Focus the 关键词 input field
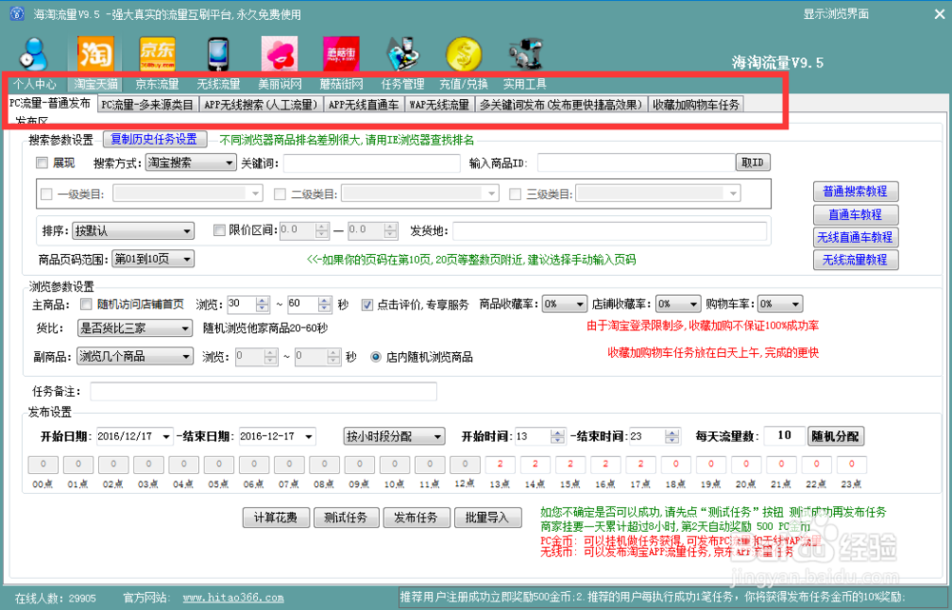Viewport: 952px width, 610px height. (x=371, y=163)
